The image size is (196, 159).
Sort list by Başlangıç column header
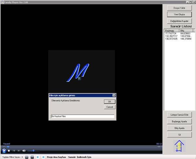tap(172, 30)
